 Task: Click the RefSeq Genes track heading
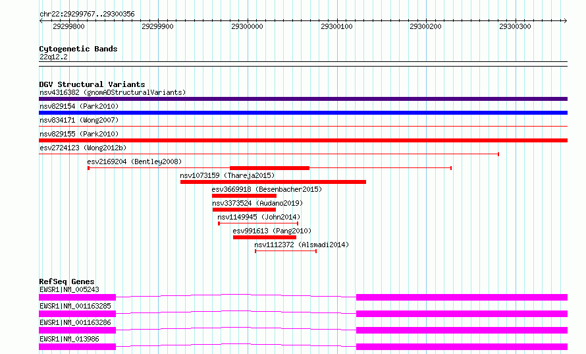[67, 281]
